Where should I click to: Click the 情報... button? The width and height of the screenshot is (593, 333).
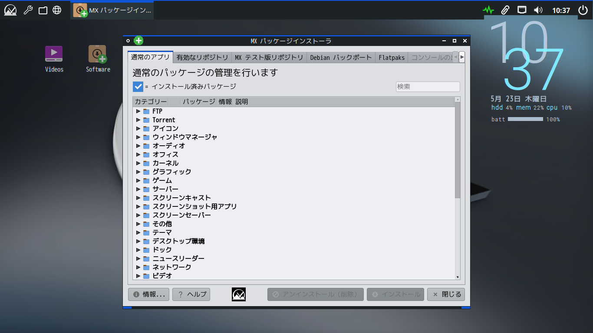[148, 294]
